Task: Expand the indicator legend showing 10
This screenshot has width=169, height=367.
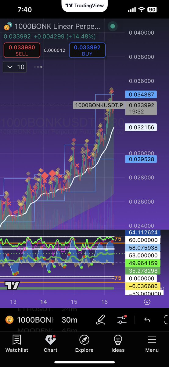Action: (15, 67)
